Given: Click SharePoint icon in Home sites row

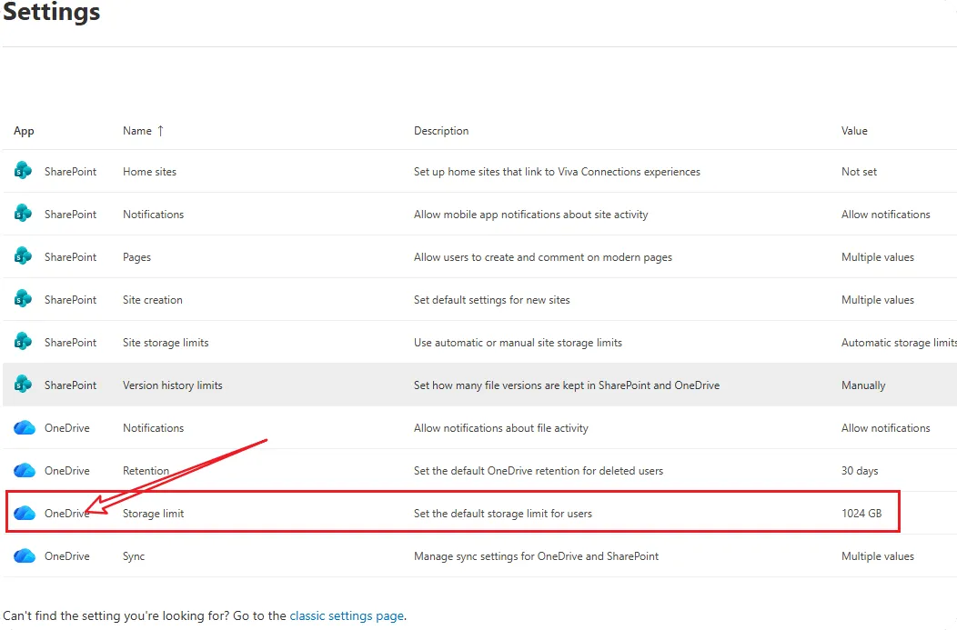Looking at the screenshot, I should (x=23, y=170).
